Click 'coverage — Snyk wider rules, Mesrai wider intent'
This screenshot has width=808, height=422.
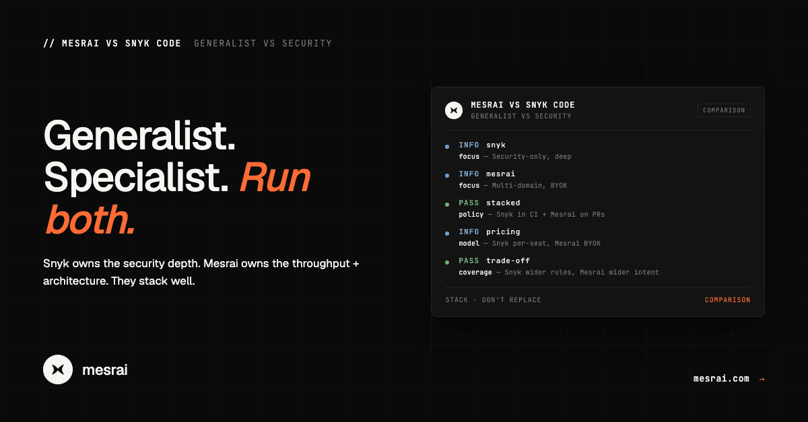click(x=559, y=273)
